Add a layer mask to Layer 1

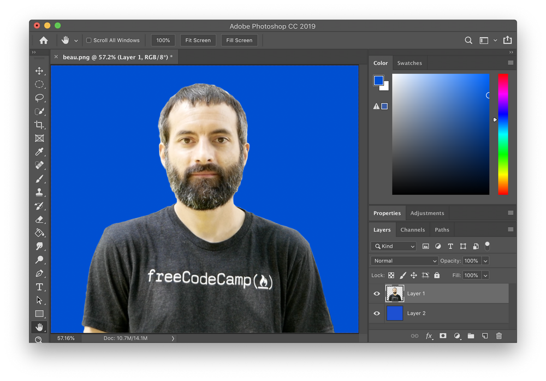click(x=443, y=336)
